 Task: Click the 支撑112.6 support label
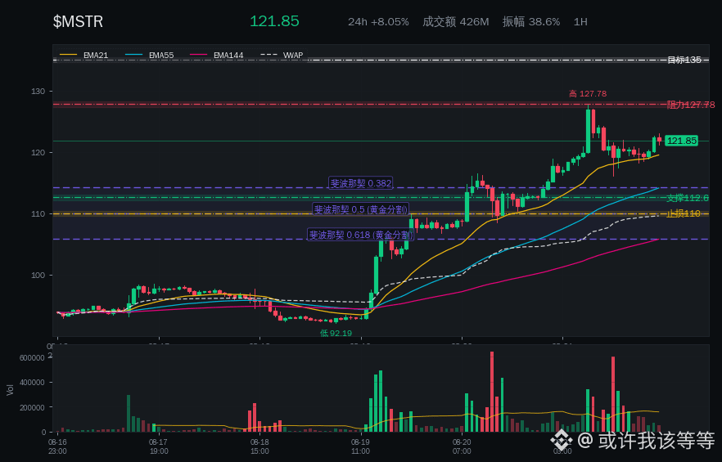click(688, 199)
